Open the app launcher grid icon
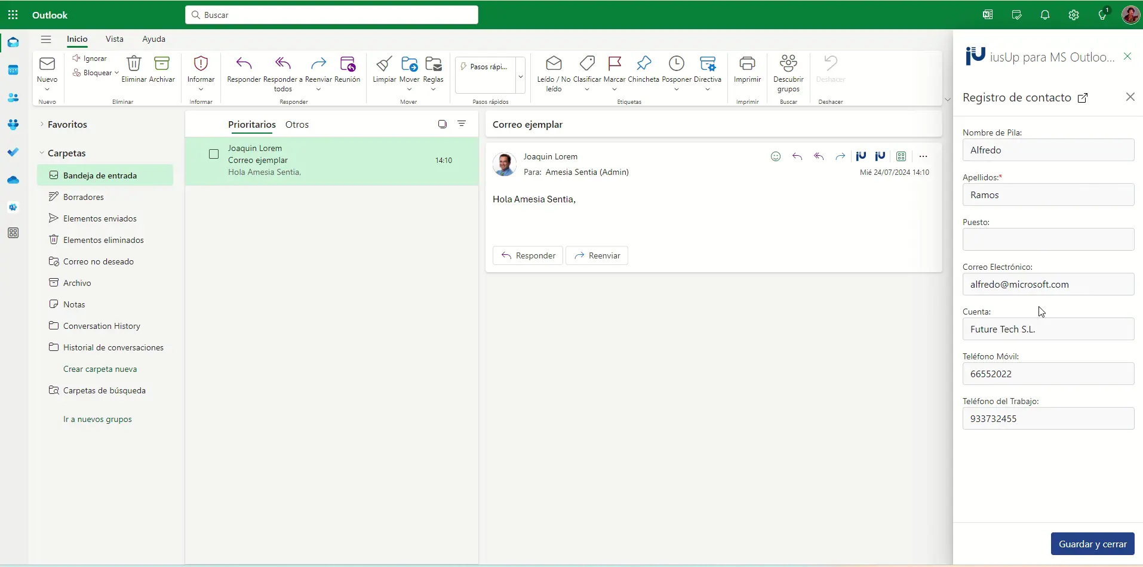Image resolution: width=1143 pixels, height=567 pixels. pyautogui.click(x=13, y=15)
